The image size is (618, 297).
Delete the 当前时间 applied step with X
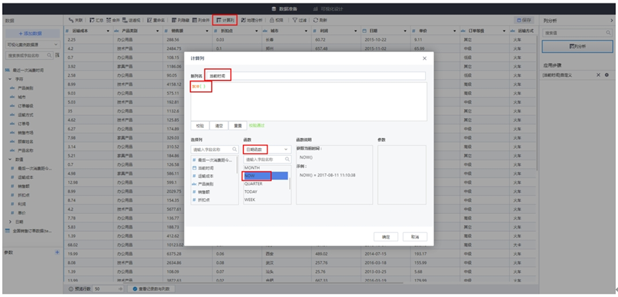(598, 75)
